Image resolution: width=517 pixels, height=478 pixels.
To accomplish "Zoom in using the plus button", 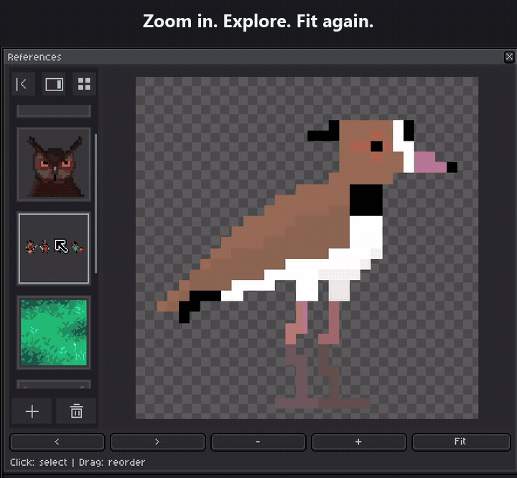I will (359, 441).
